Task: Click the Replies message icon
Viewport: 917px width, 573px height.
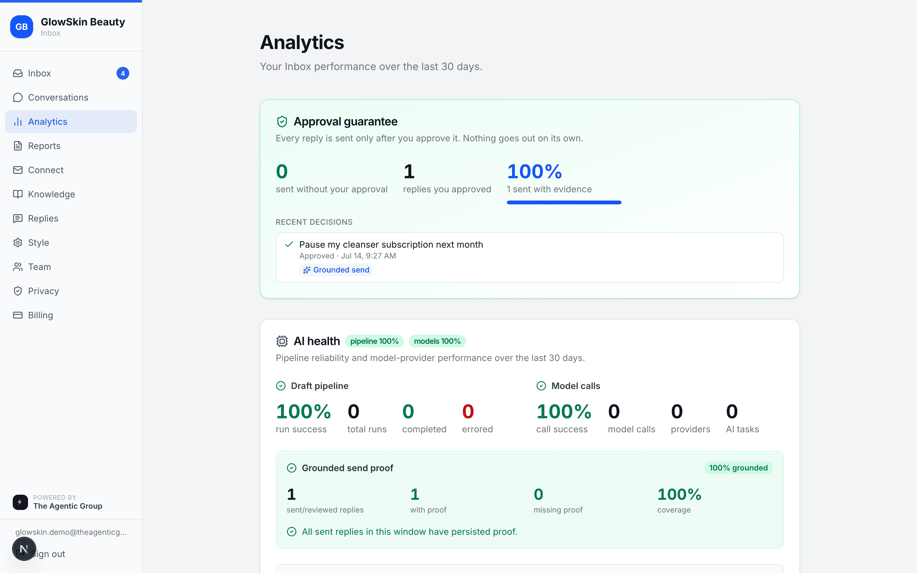Action: point(18,218)
